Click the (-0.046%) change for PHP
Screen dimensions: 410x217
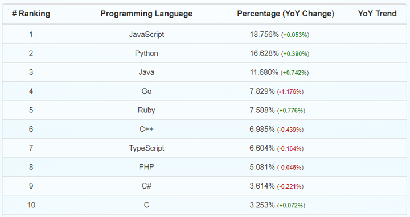click(290, 168)
